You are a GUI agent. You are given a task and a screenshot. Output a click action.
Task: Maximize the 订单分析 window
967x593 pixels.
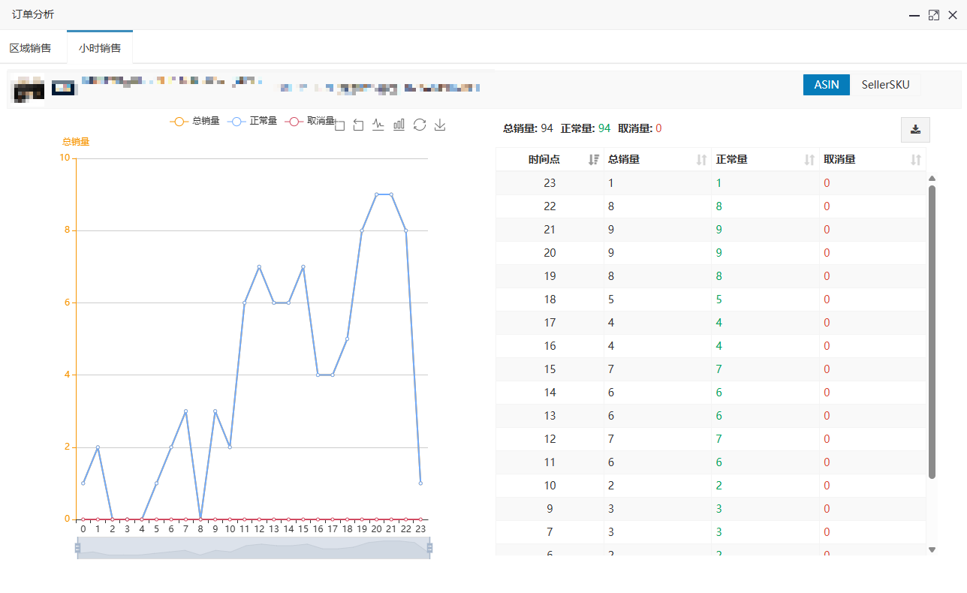tap(934, 15)
